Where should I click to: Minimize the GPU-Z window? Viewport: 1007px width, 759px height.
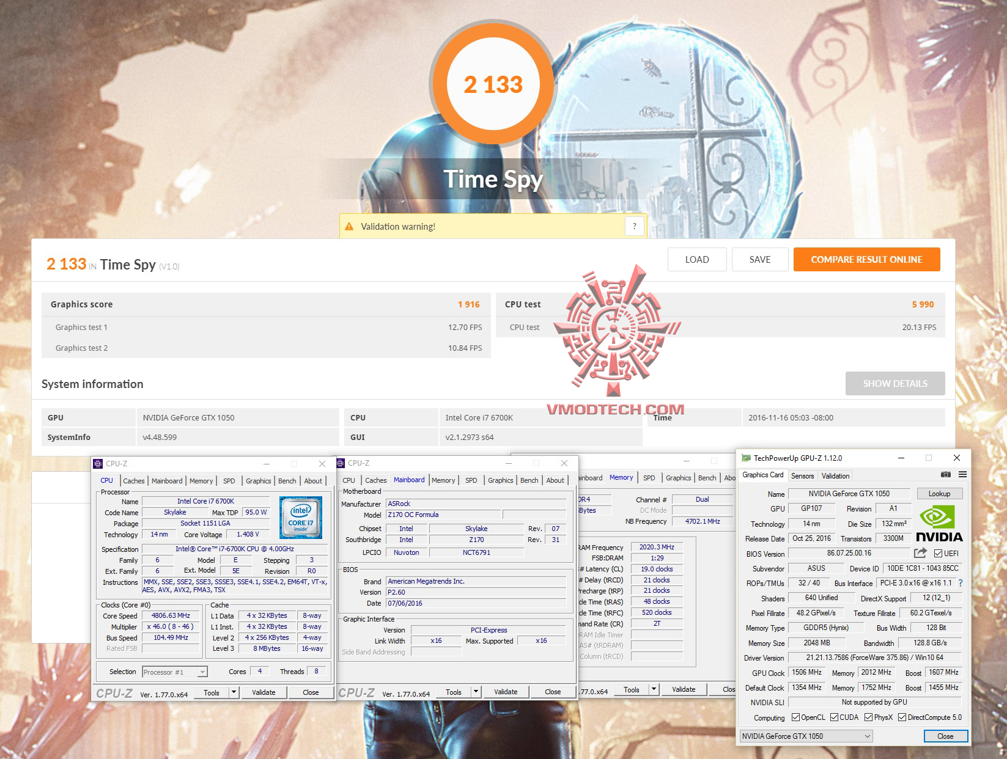coord(901,458)
